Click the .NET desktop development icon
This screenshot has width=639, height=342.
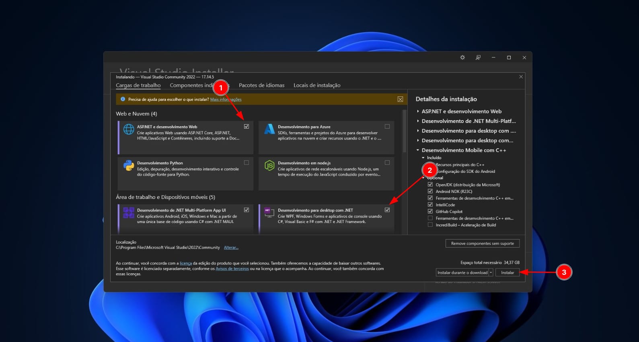click(x=269, y=213)
